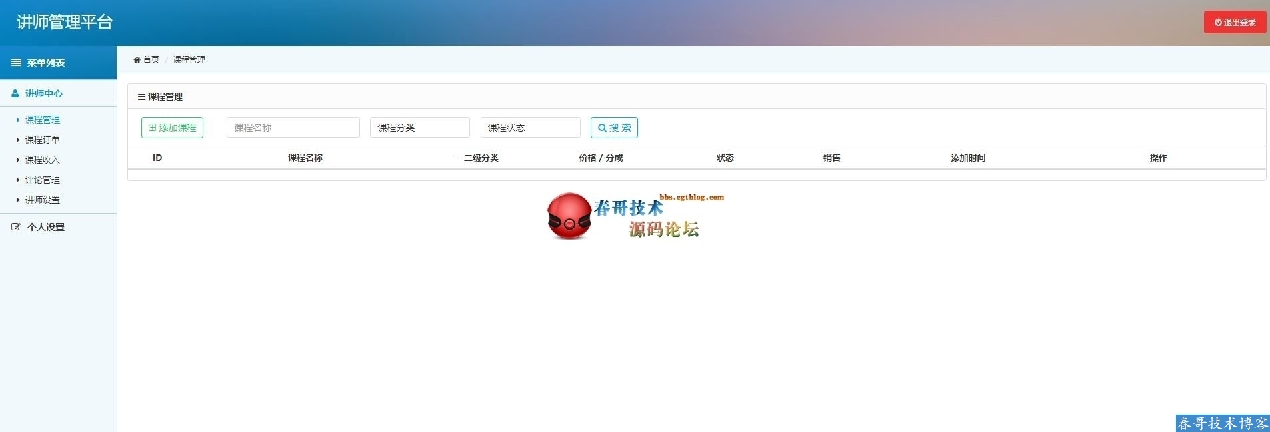Click the instructor center user icon
Screen dimensions: 1270x432
tap(15, 93)
